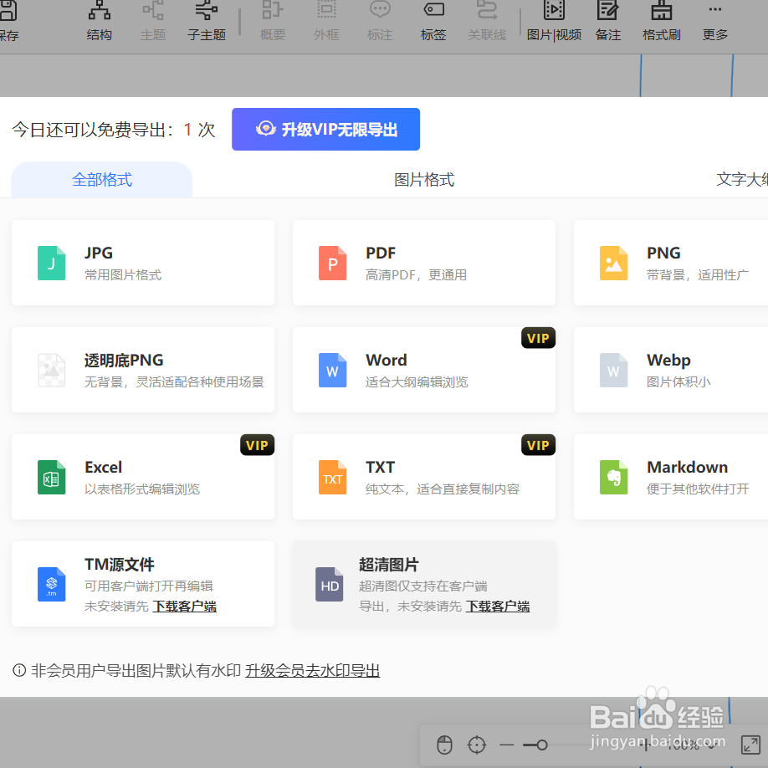Select the 超清图片 HD image option
This screenshot has width=768, height=768.
(x=424, y=584)
